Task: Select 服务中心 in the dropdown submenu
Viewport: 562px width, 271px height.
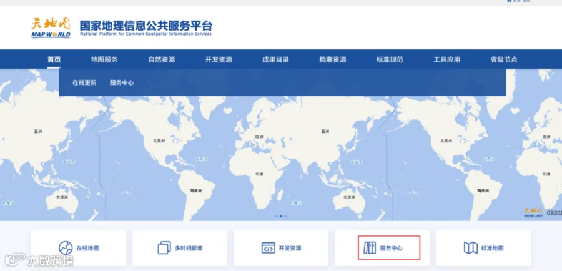Action: point(122,82)
